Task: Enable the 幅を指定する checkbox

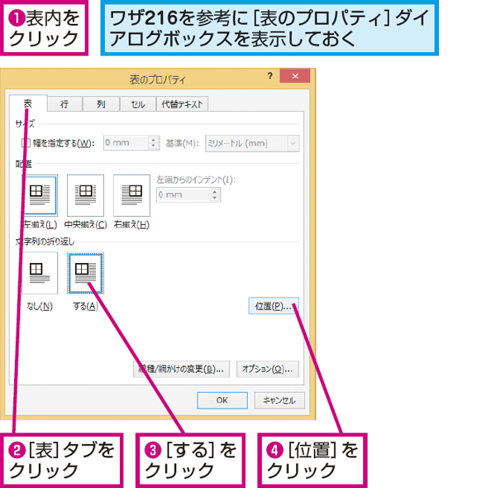Action: tap(26, 143)
